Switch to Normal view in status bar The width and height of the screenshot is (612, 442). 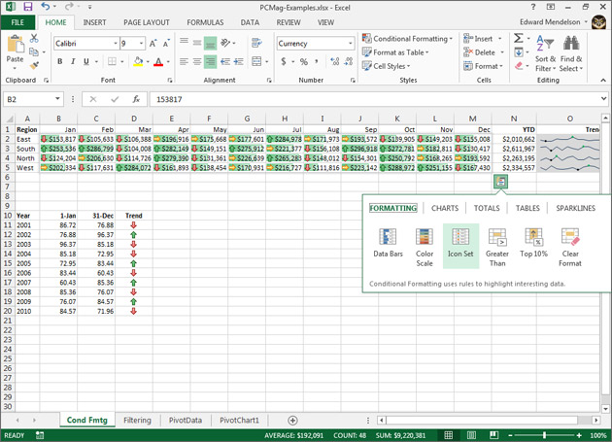(449, 435)
